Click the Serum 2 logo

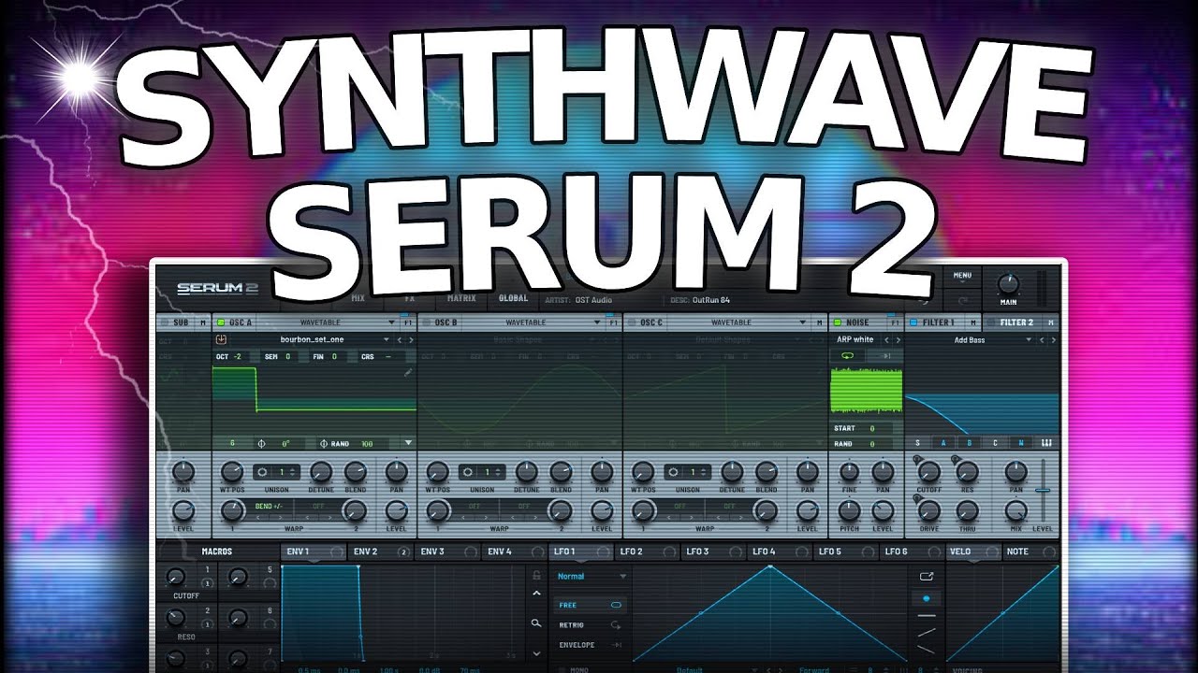216,289
